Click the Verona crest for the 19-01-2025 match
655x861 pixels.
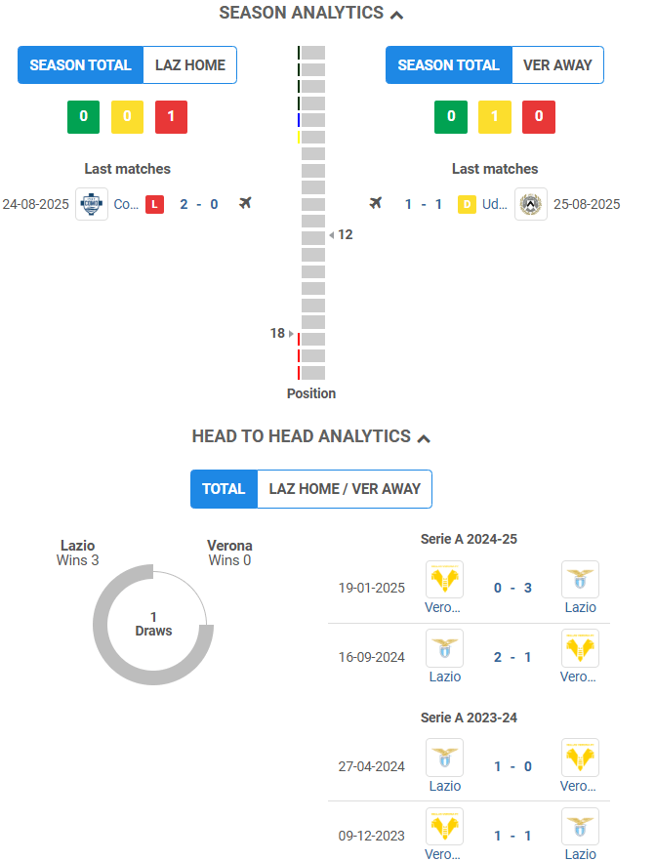click(x=445, y=579)
